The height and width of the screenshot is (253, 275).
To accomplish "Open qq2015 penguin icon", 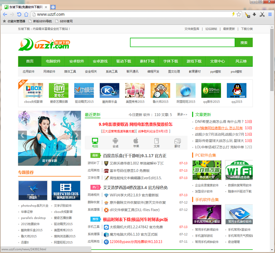I will coord(237,90).
